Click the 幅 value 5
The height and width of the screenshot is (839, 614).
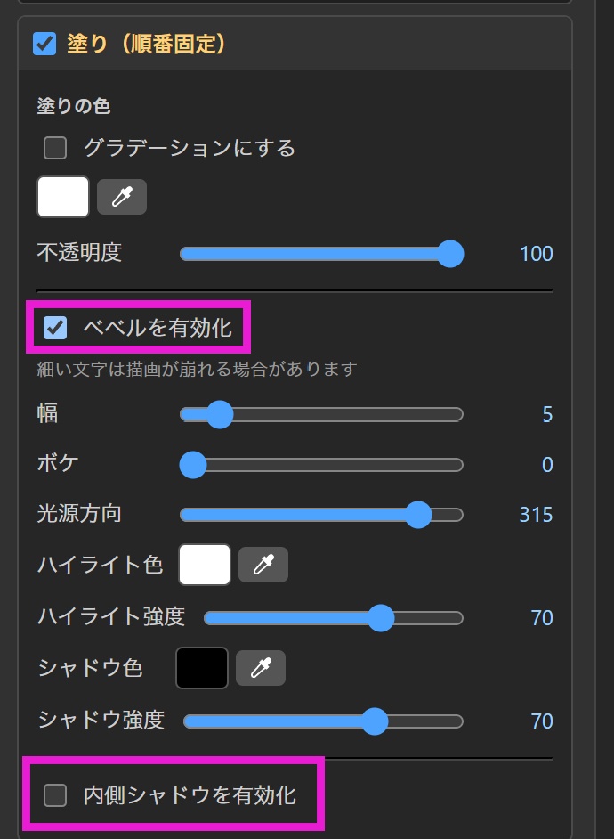point(547,414)
